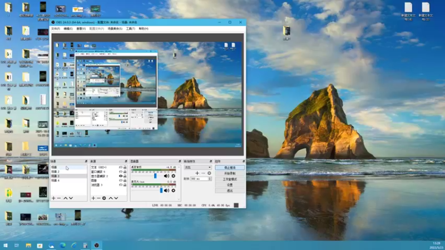Move the selected source up in the list

pyautogui.click(x=111, y=198)
